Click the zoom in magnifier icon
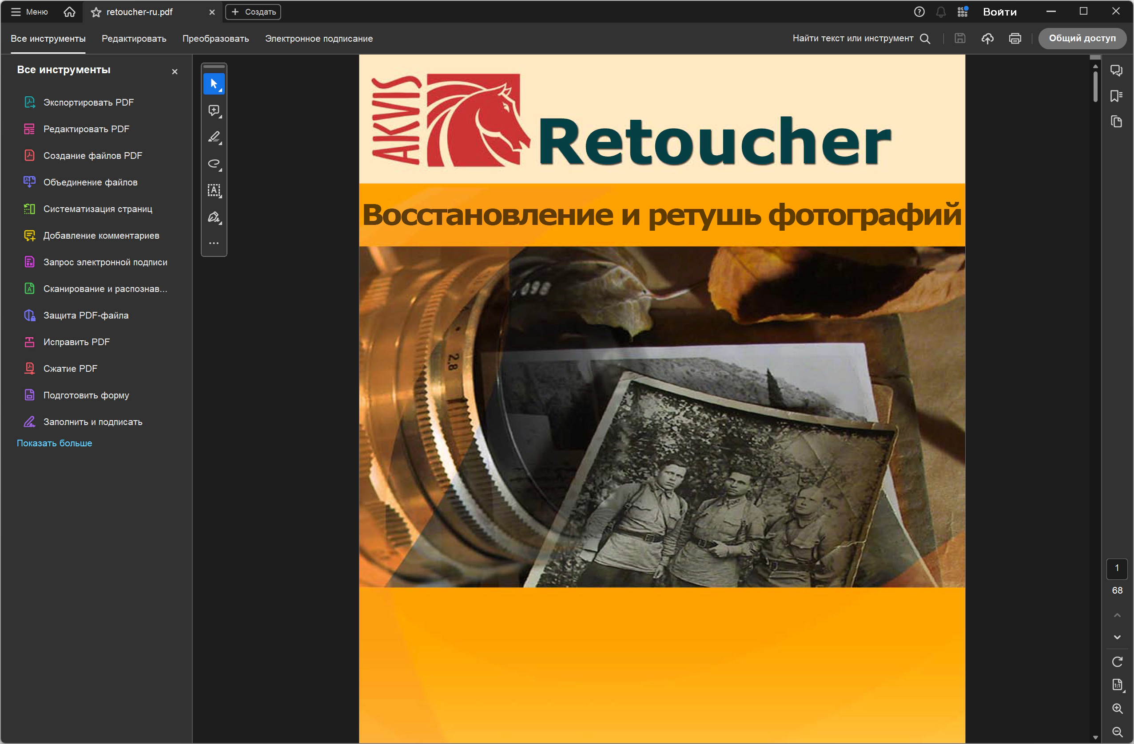 1117,709
